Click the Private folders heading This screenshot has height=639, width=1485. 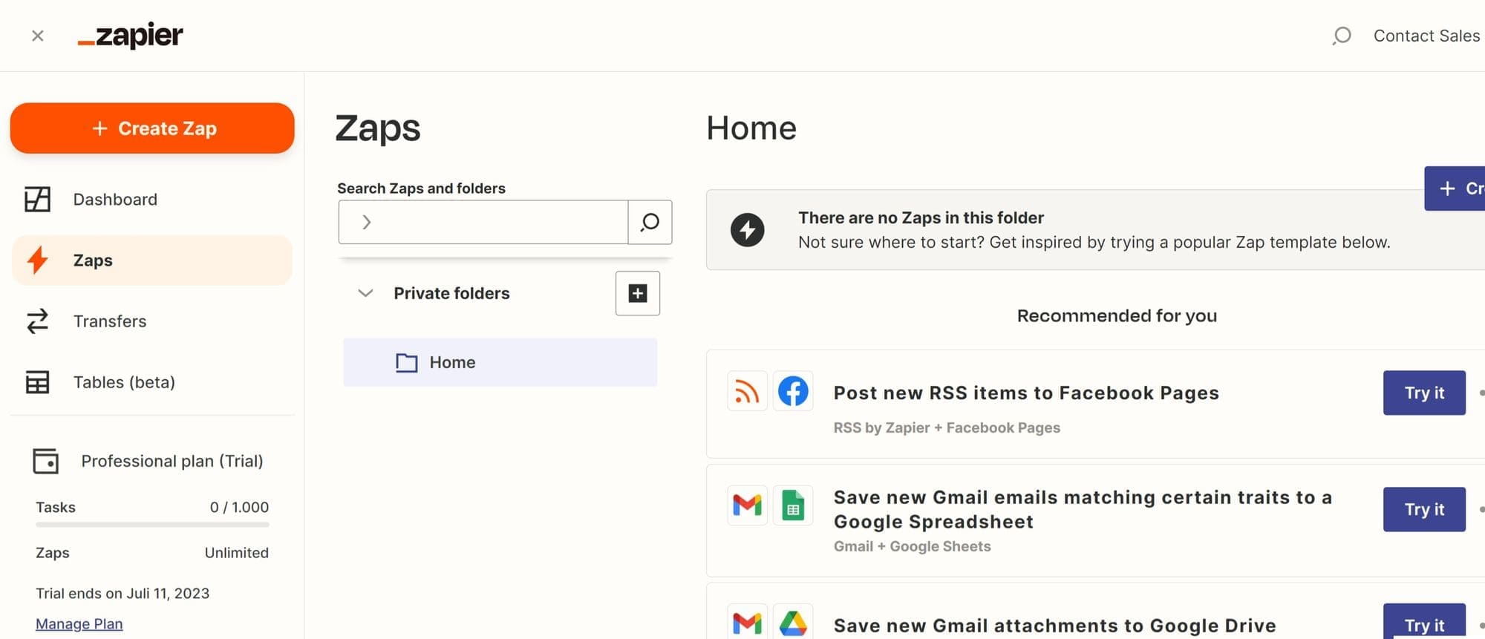coord(451,293)
